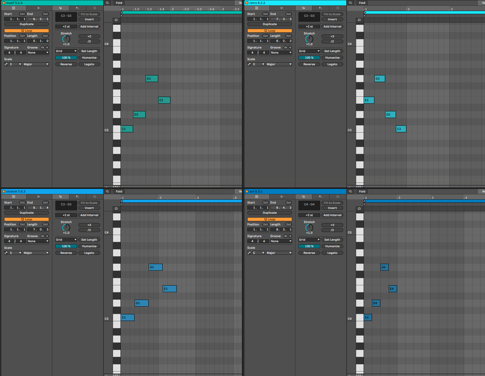Click the magnifier icon in stretch clip

coord(107,191)
